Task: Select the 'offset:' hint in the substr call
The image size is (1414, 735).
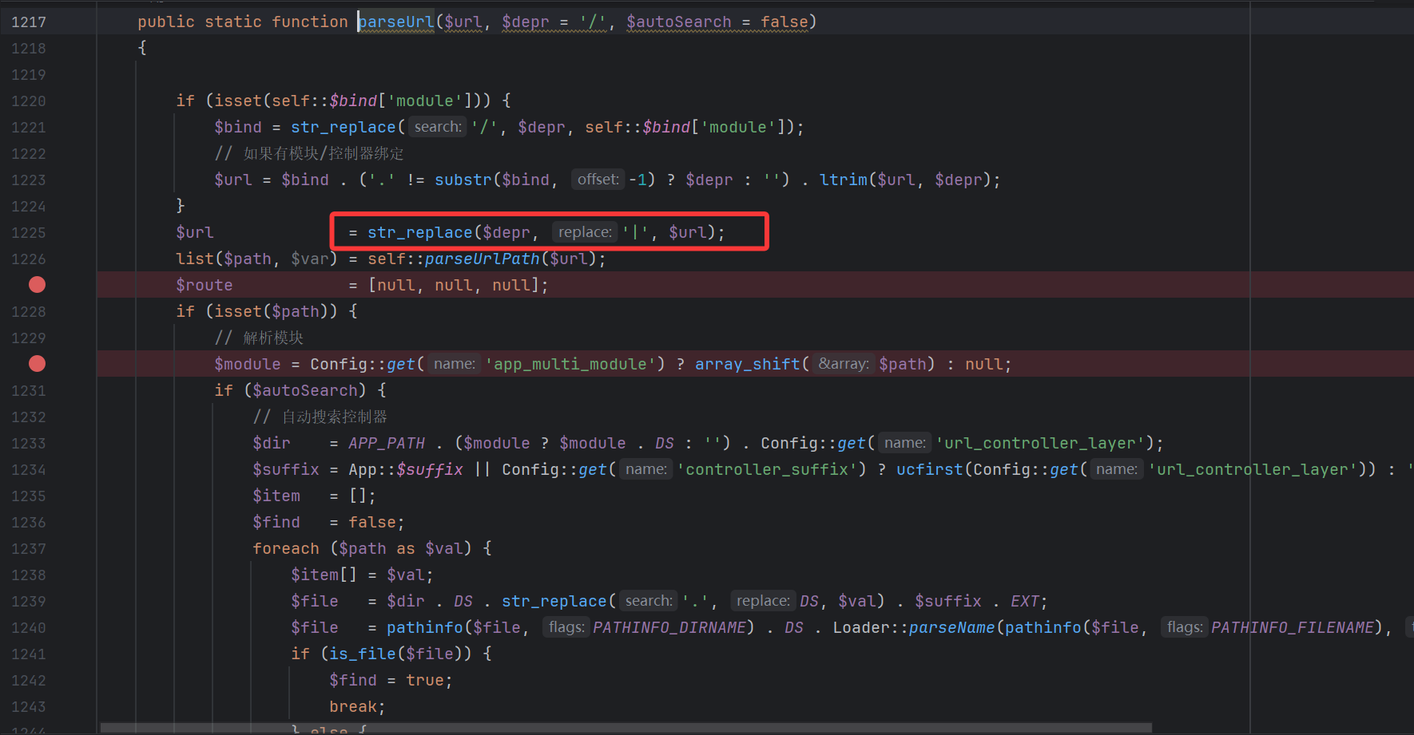Action: point(598,180)
